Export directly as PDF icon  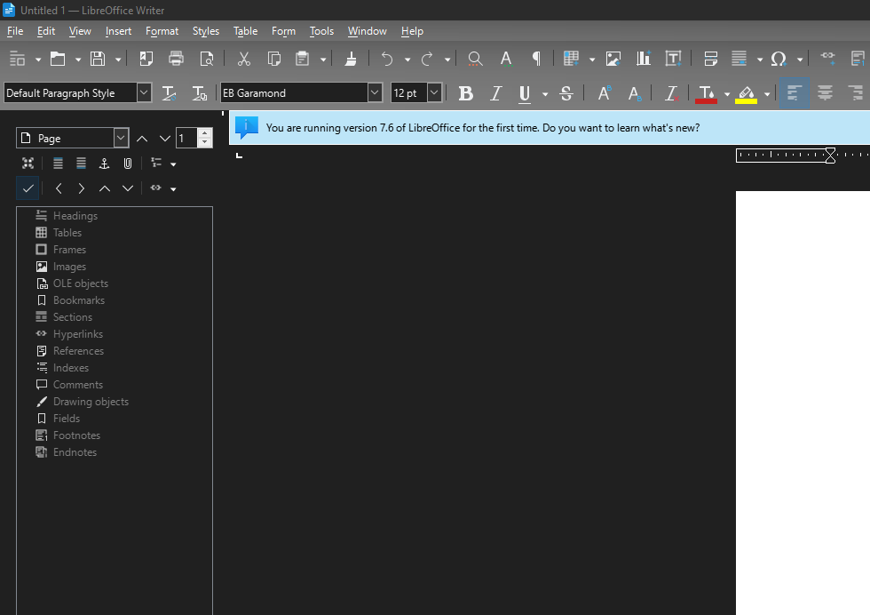pos(146,59)
